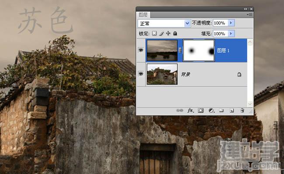Toggle lock image pixels brush icon
Screen dimensions: 284x174
pyautogui.click(x=161, y=34)
